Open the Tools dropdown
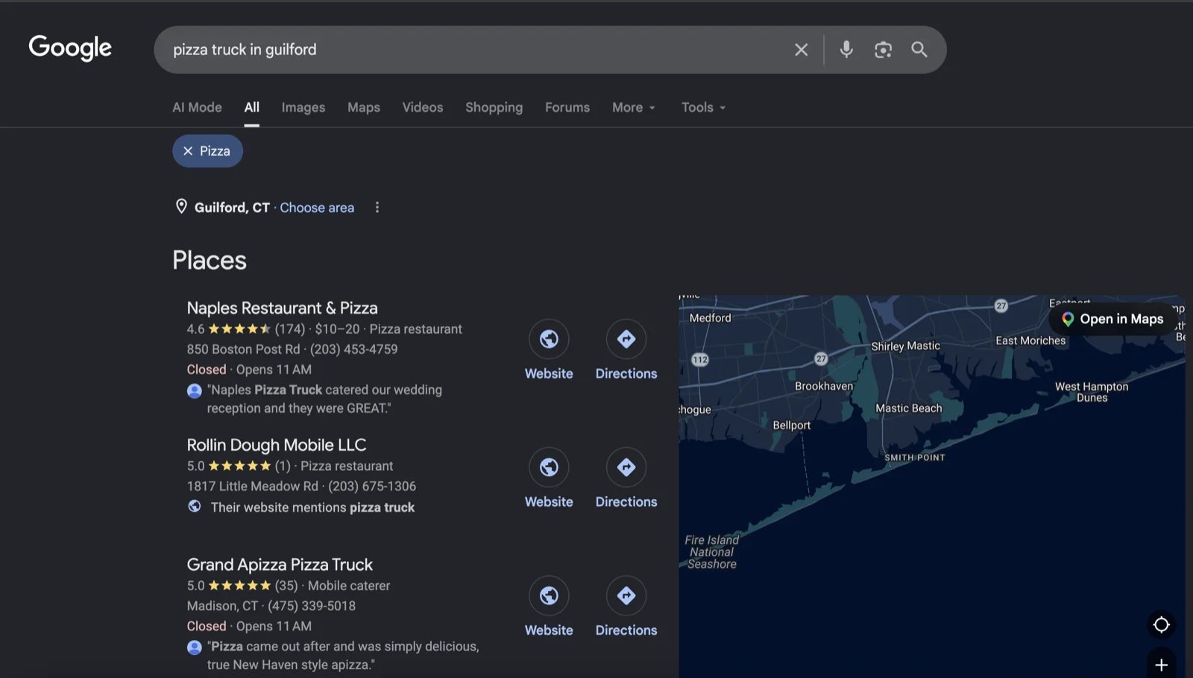The image size is (1193, 678). pyautogui.click(x=703, y=107)
